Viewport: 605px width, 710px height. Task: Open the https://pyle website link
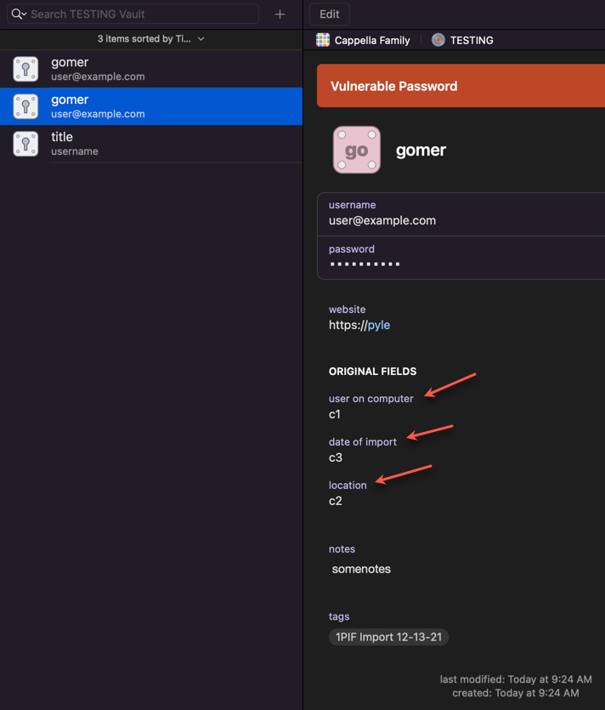tap(360, 325)
